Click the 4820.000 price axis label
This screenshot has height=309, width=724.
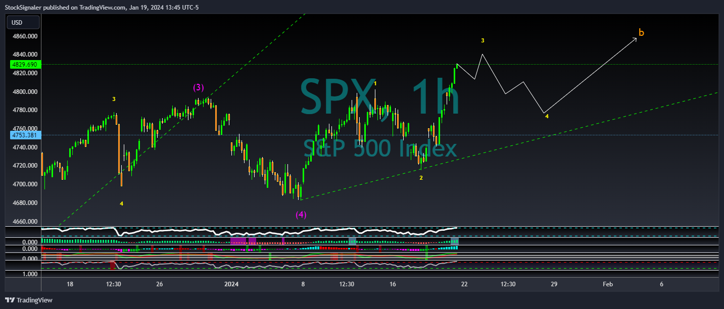point(25,73)
